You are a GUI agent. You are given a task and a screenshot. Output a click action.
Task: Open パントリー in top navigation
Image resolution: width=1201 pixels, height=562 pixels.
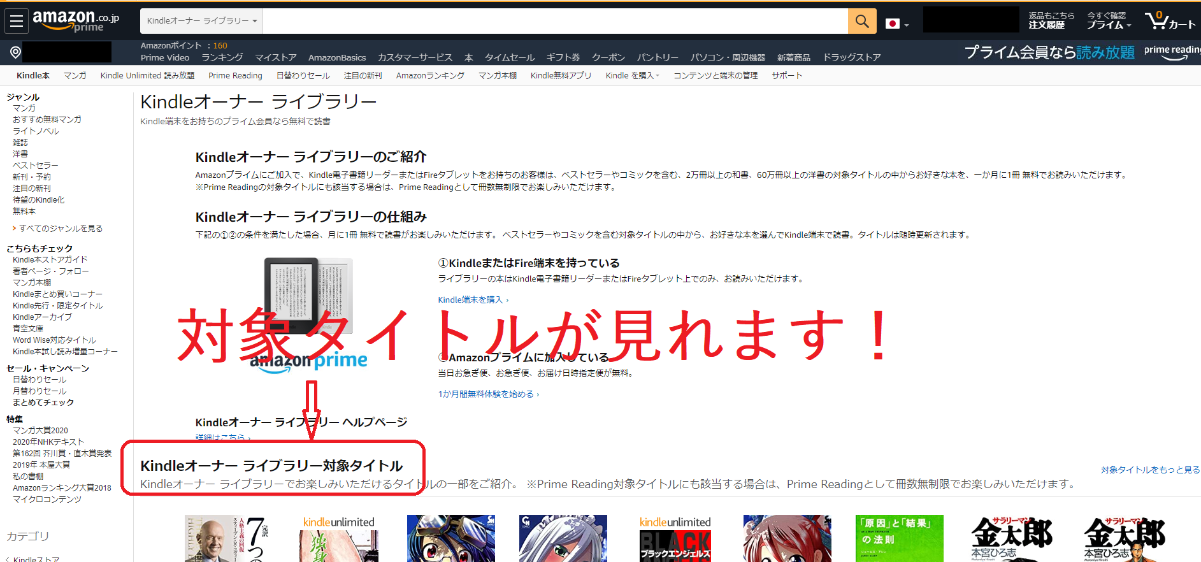[658, 57]
